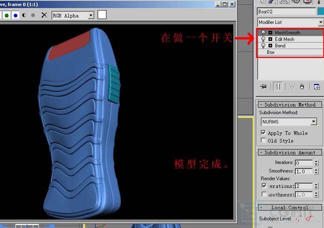324x228 pixels.
Task: Toggle the Edit Mesh modifier lightbulb
Action: click(x=263, y=39)
